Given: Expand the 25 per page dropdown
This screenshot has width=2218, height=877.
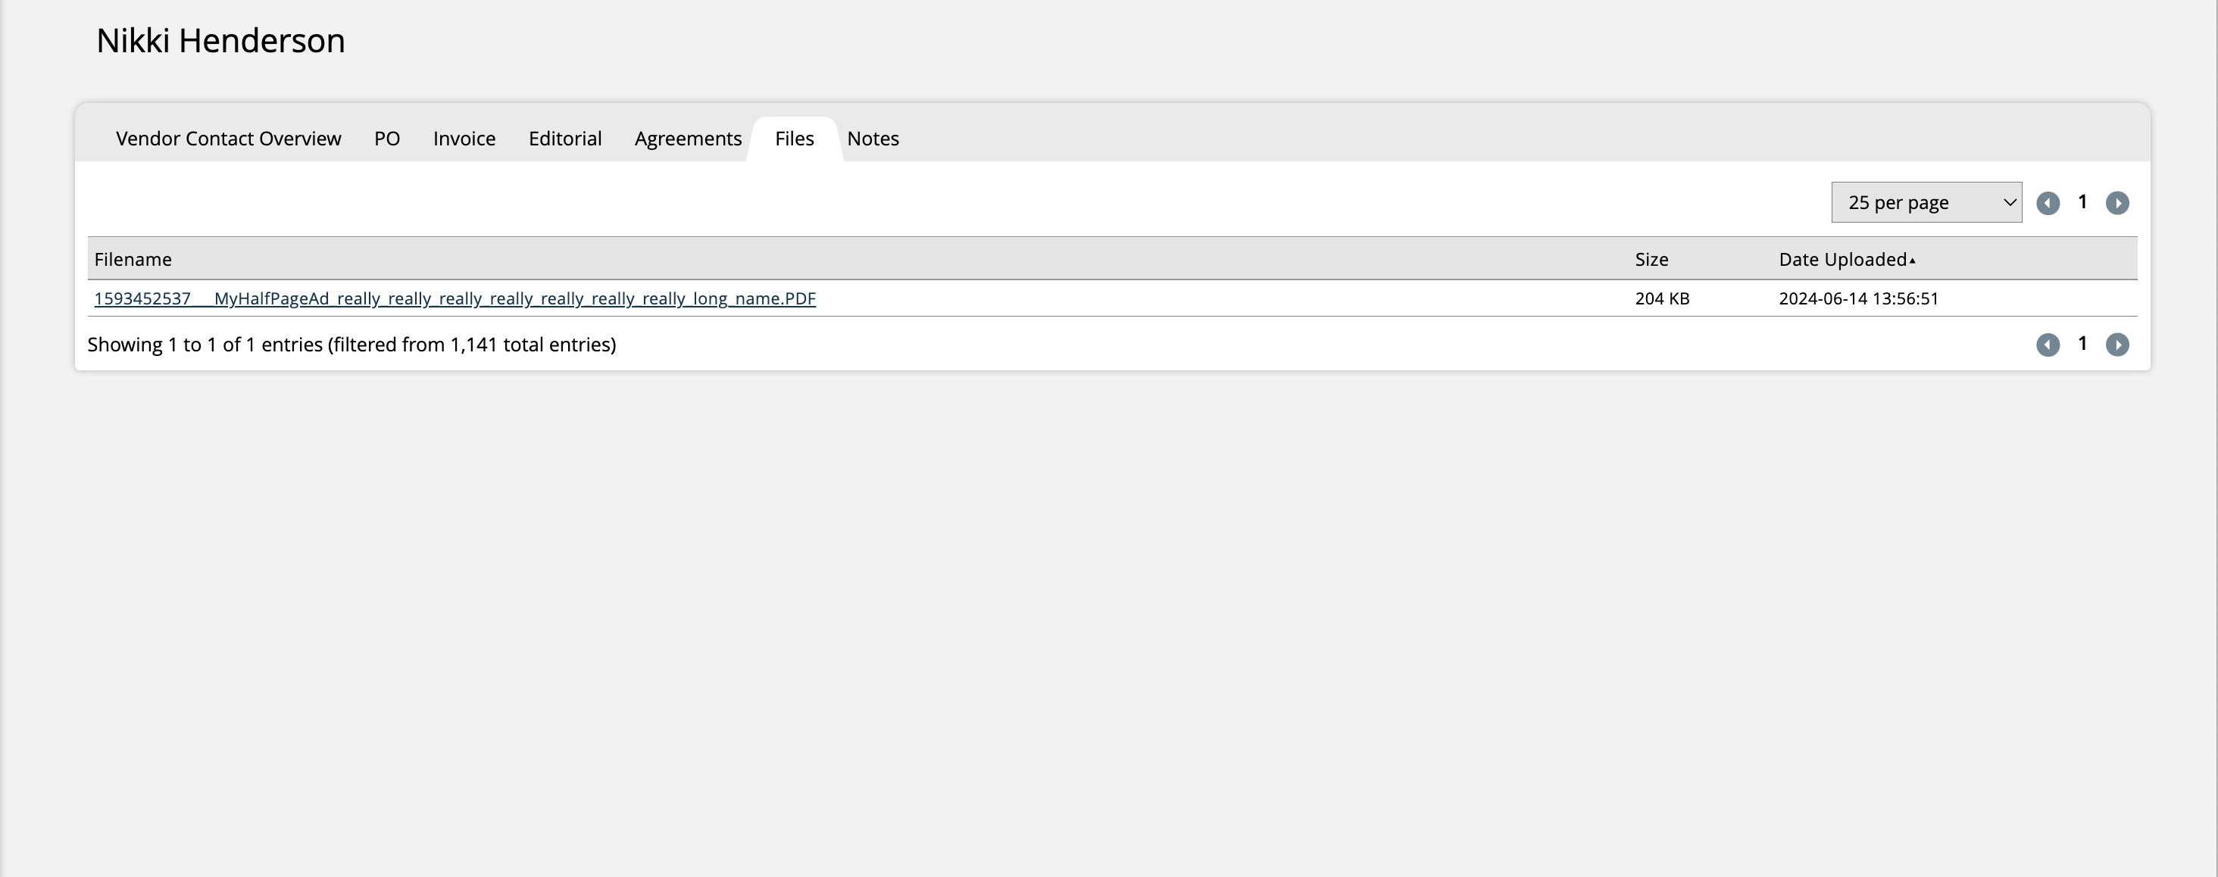Looking at the screenshot, I should (1926, 202).
